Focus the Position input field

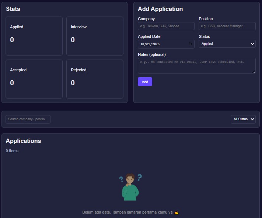pos(227,26)
